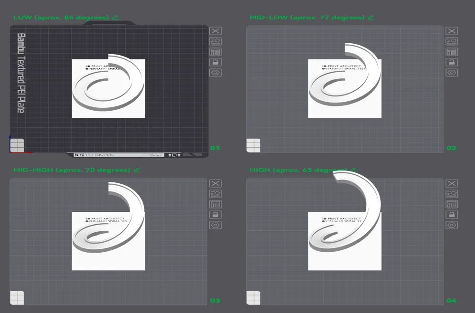Auto-orient objects on plate 02
The width and height of the screenshot is (475, 313).
click(x=452, y=41)
